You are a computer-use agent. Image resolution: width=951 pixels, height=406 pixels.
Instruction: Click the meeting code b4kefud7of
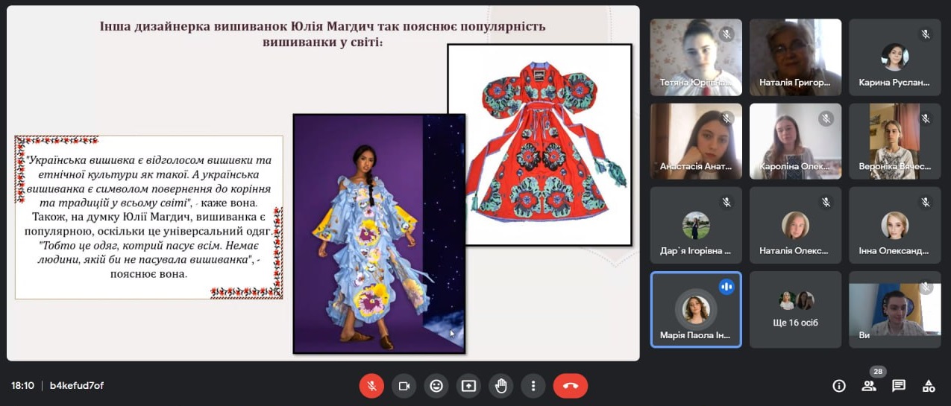click(x=77, y=386)
